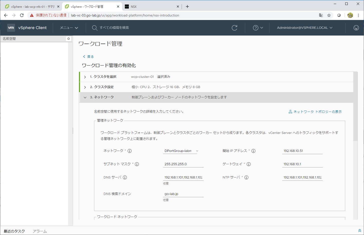364x235 pixels.
Task: Click the DNS 検索ドメイン go-lab.jp field
Action: [183, 194]
